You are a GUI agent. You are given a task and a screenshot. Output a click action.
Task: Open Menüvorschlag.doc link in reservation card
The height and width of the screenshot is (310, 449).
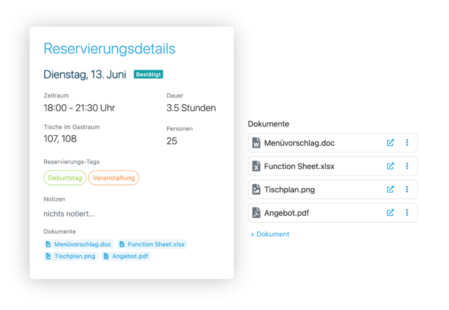[78, 244]
